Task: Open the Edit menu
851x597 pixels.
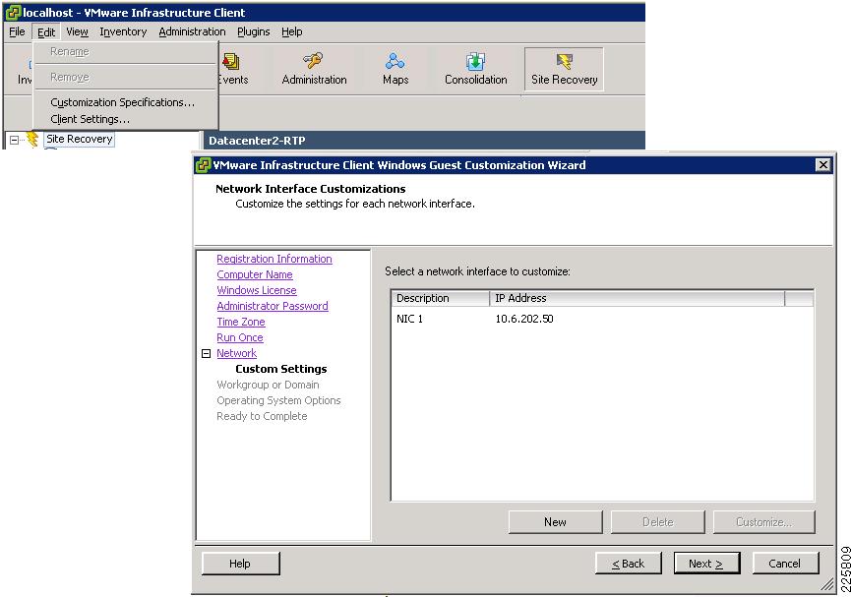Action: 46,31
